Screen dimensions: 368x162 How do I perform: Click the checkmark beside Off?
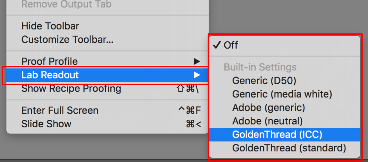click(217, 45)
